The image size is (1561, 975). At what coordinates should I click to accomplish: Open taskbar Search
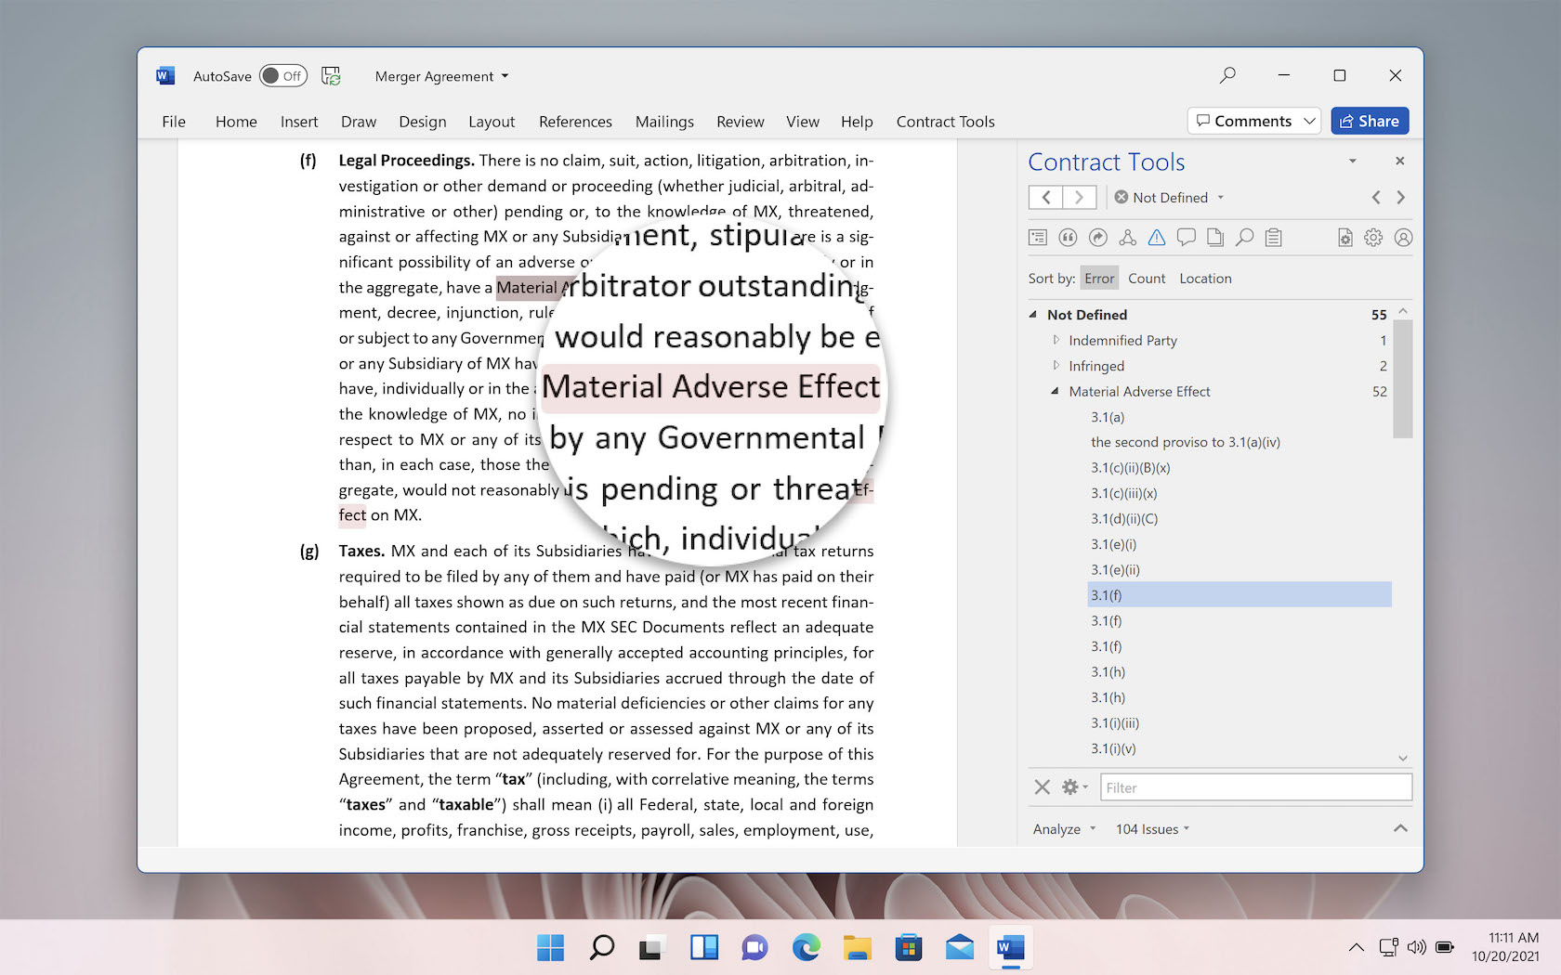(602, 947)
